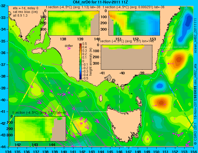
Task: Open the lat=-36 temperature section inset plot
Action: click(x=134, y=23)
